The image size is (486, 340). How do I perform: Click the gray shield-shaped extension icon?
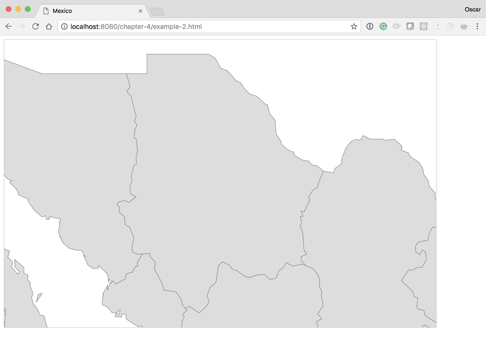coord(410,26)
